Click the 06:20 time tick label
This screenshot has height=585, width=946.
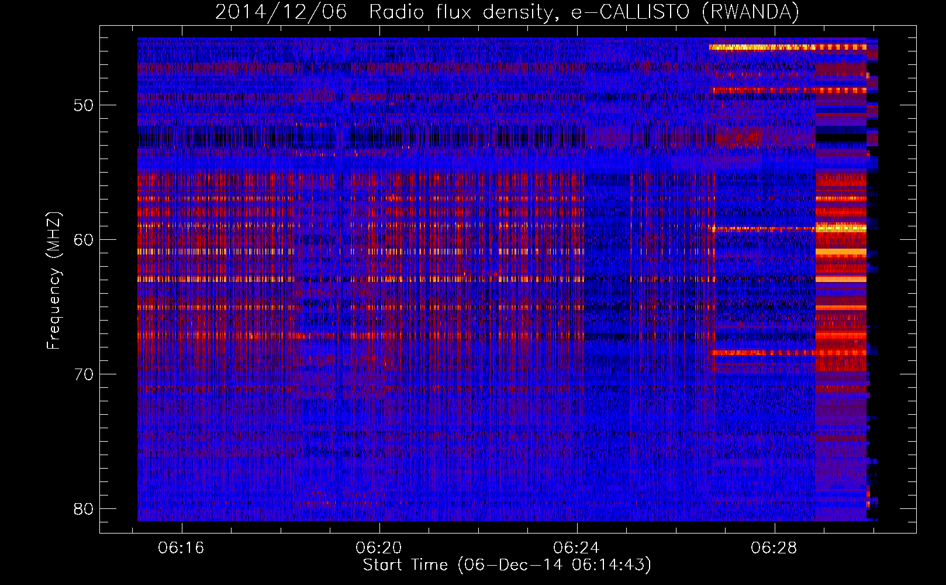[x=379, y=548]
